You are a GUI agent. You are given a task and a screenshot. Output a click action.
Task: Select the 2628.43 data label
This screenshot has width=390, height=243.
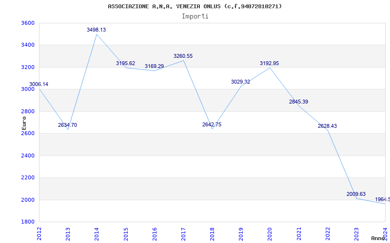click(327, 126)
